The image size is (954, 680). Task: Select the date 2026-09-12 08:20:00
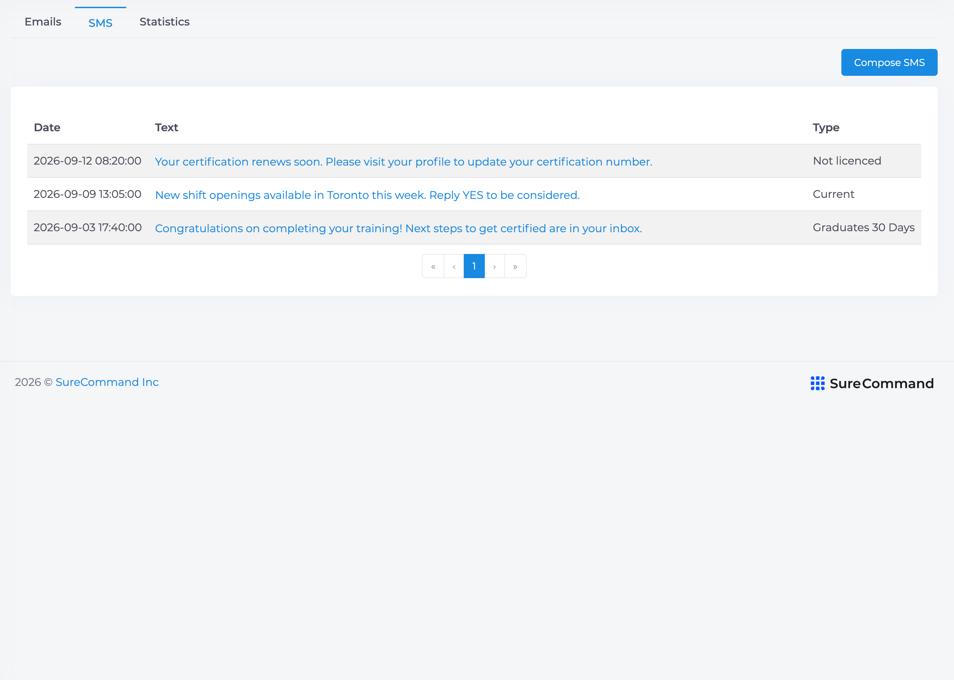(x=87, y=161)
